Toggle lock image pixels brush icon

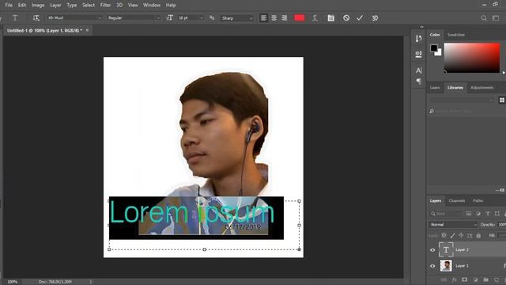pos(453,236)
